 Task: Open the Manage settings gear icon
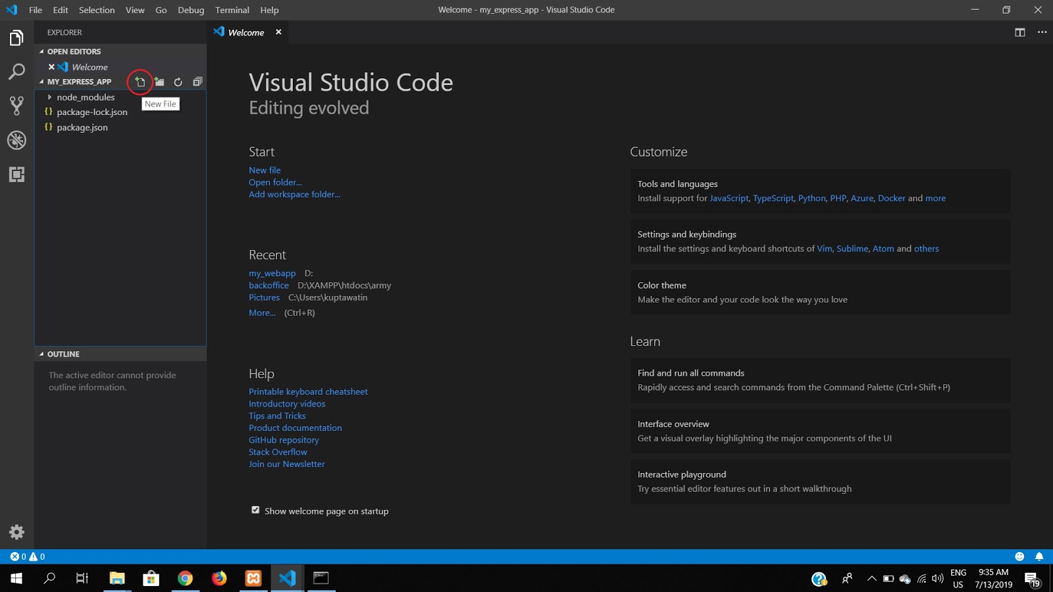[x=16, y=532]
